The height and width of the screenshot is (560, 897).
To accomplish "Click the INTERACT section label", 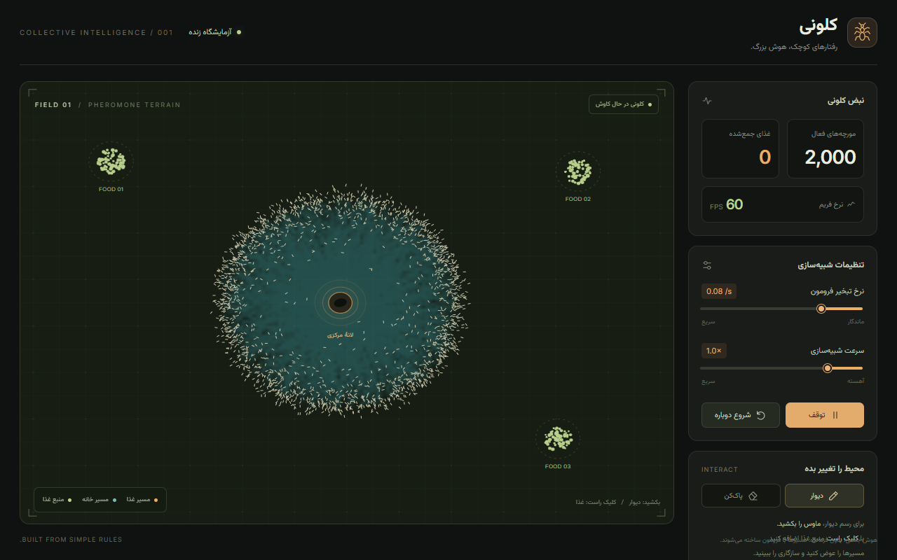I will pos(720,470).
